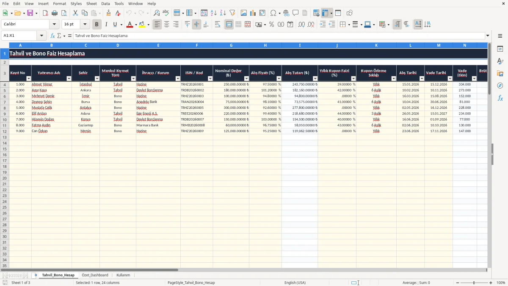The image size is (508, 286).
Task: Insert a comment on the cell
Action: pyautogui.click(x=295, y=13)
